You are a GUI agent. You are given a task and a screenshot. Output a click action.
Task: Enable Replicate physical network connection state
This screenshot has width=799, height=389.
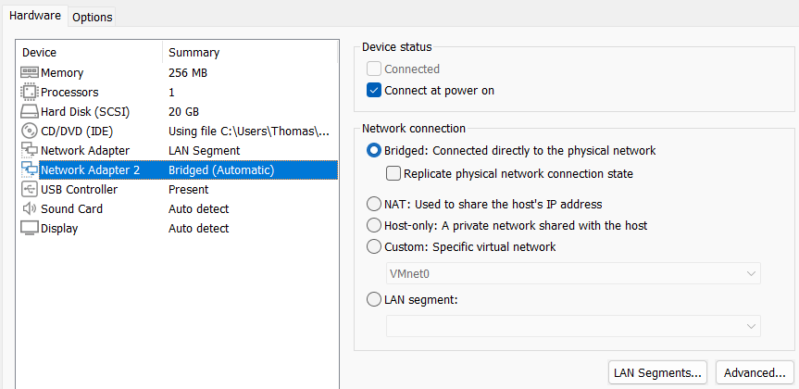pos(393,173)
